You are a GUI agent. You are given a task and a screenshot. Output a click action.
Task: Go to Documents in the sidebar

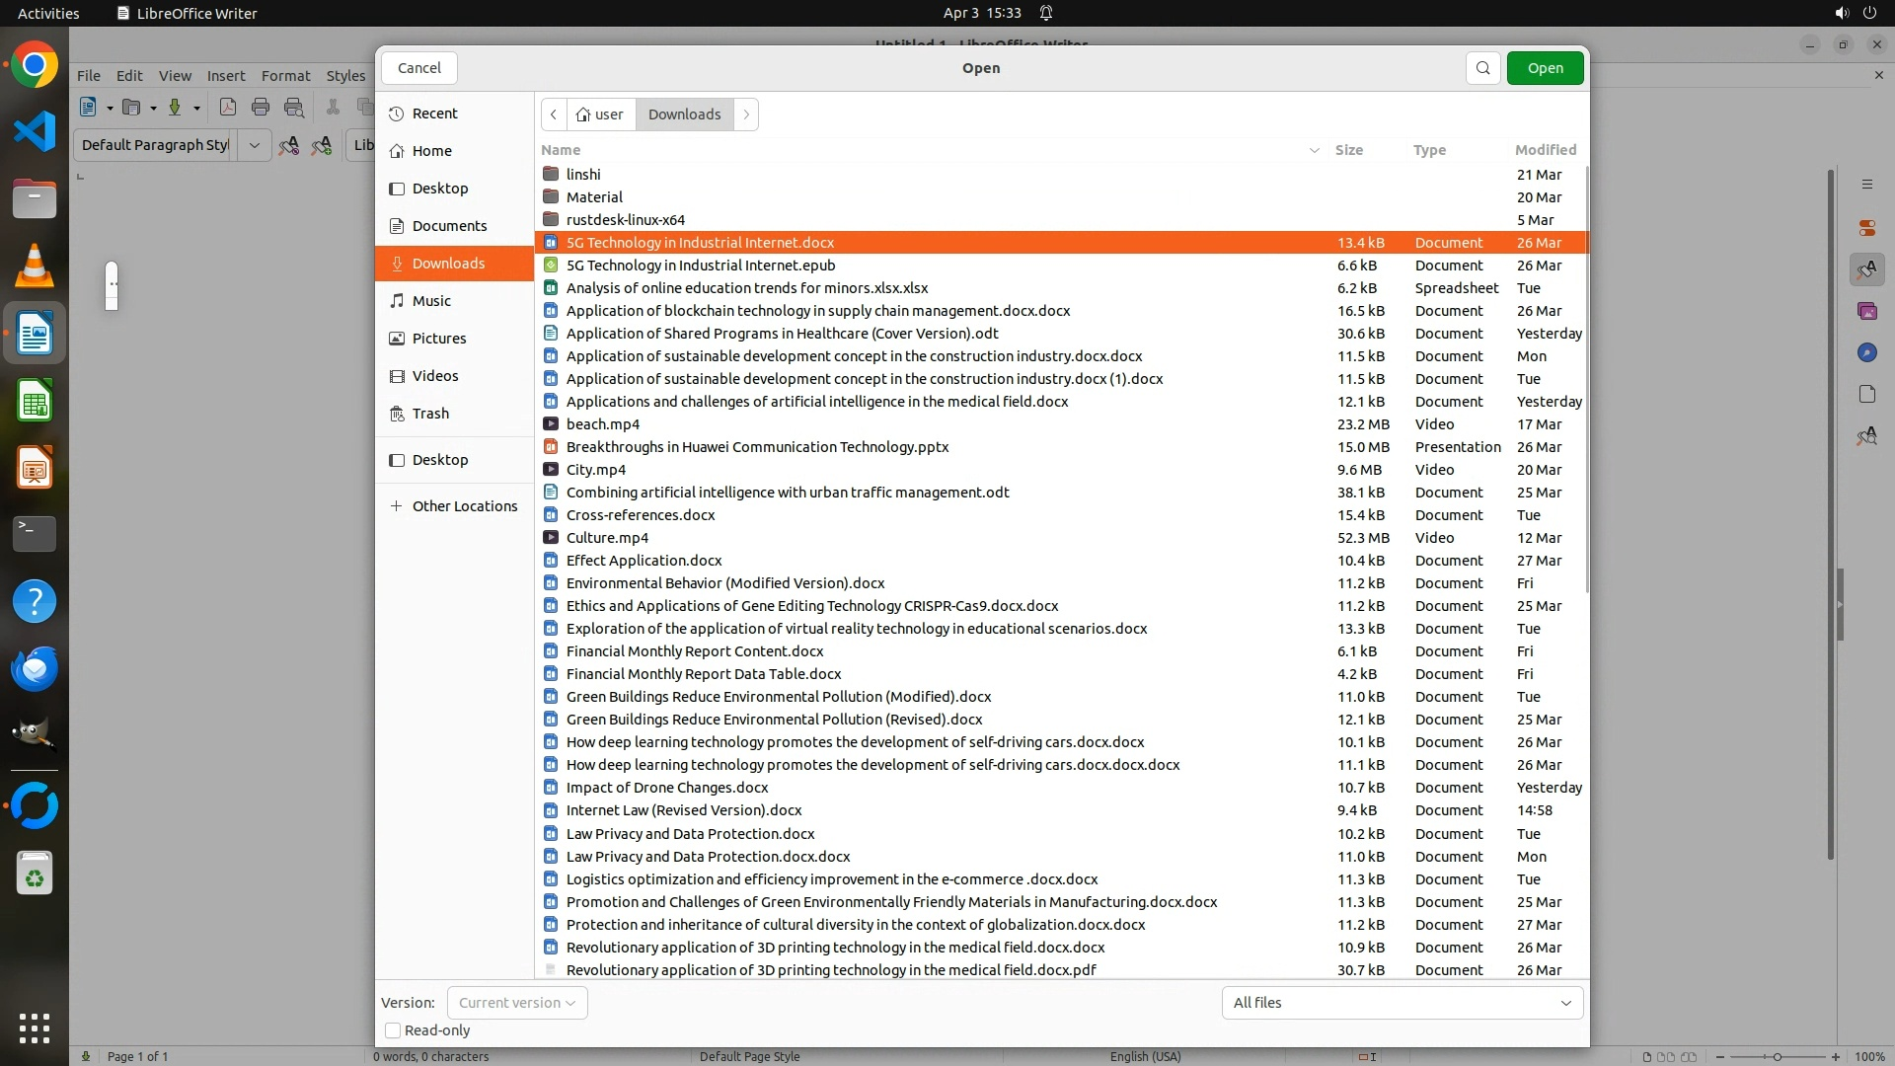(449, 226)
